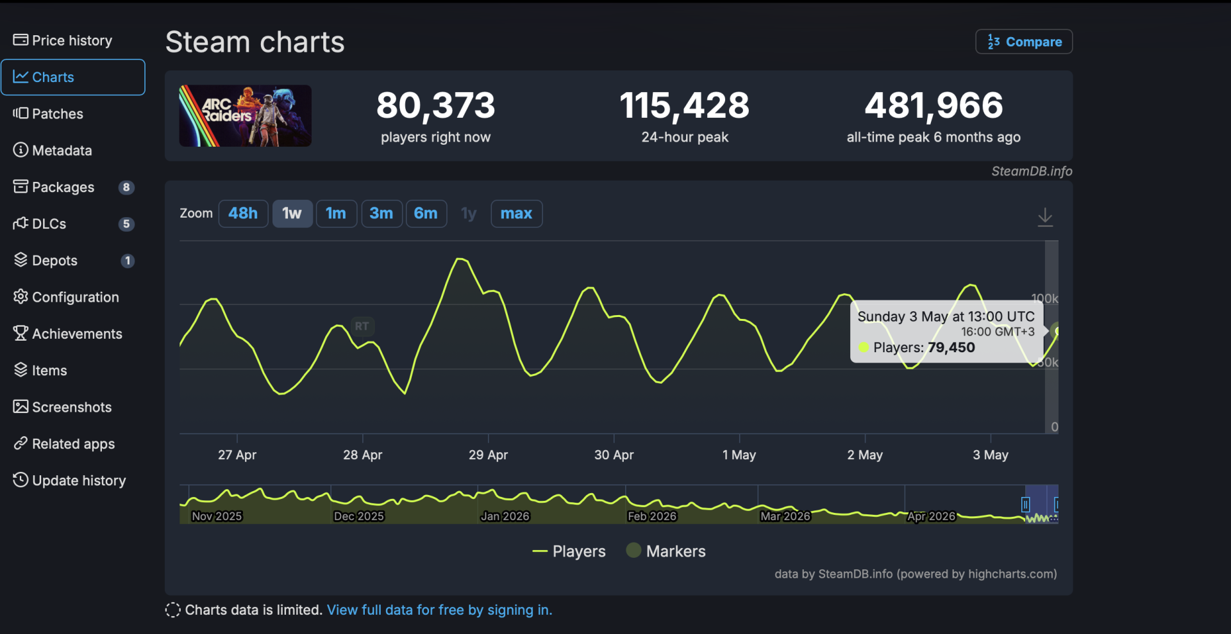
Task: Toggle the Markers series in the legend
Action: [666, 551]
